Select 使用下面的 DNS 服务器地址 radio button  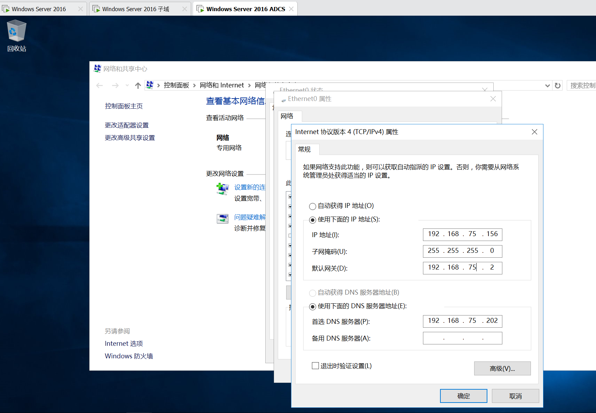(x=313, y=306)
